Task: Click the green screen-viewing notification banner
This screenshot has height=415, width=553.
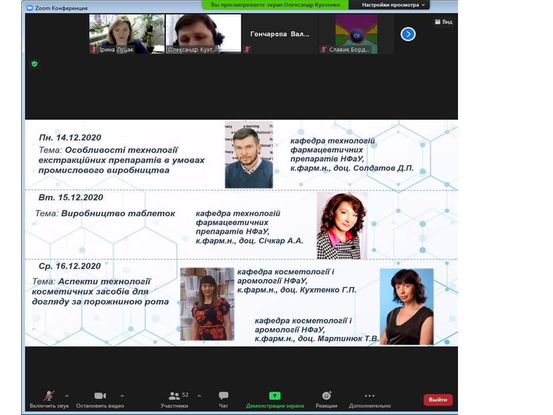Action: 275,5
